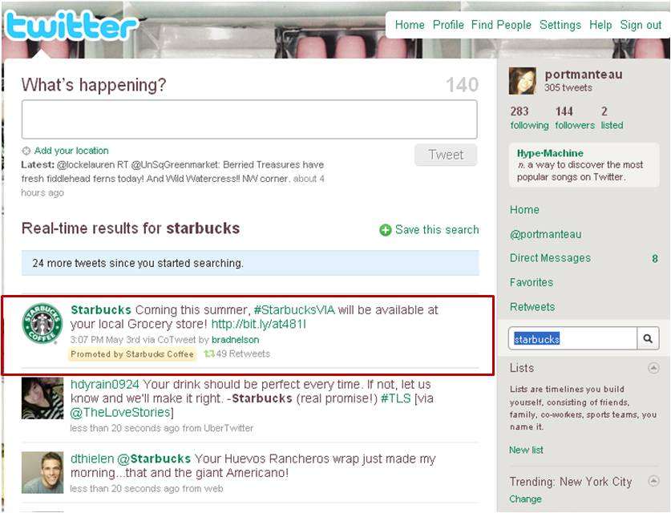671x513 pixels.
Task: Click hdyrain0924's avatar photo
Action: coord(42,398)
